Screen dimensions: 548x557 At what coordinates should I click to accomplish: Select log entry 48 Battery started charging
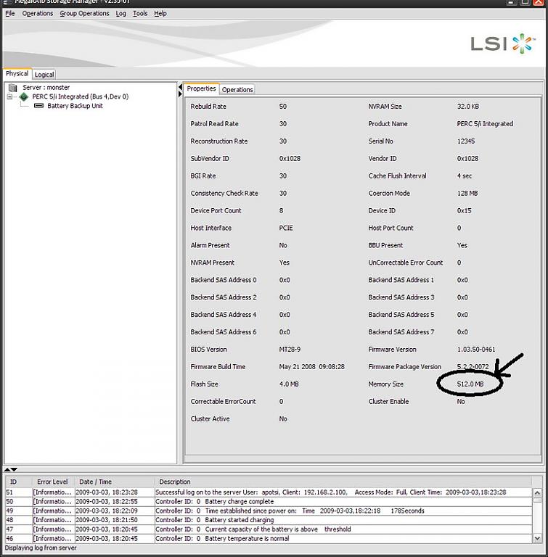(x=269, y=520)
